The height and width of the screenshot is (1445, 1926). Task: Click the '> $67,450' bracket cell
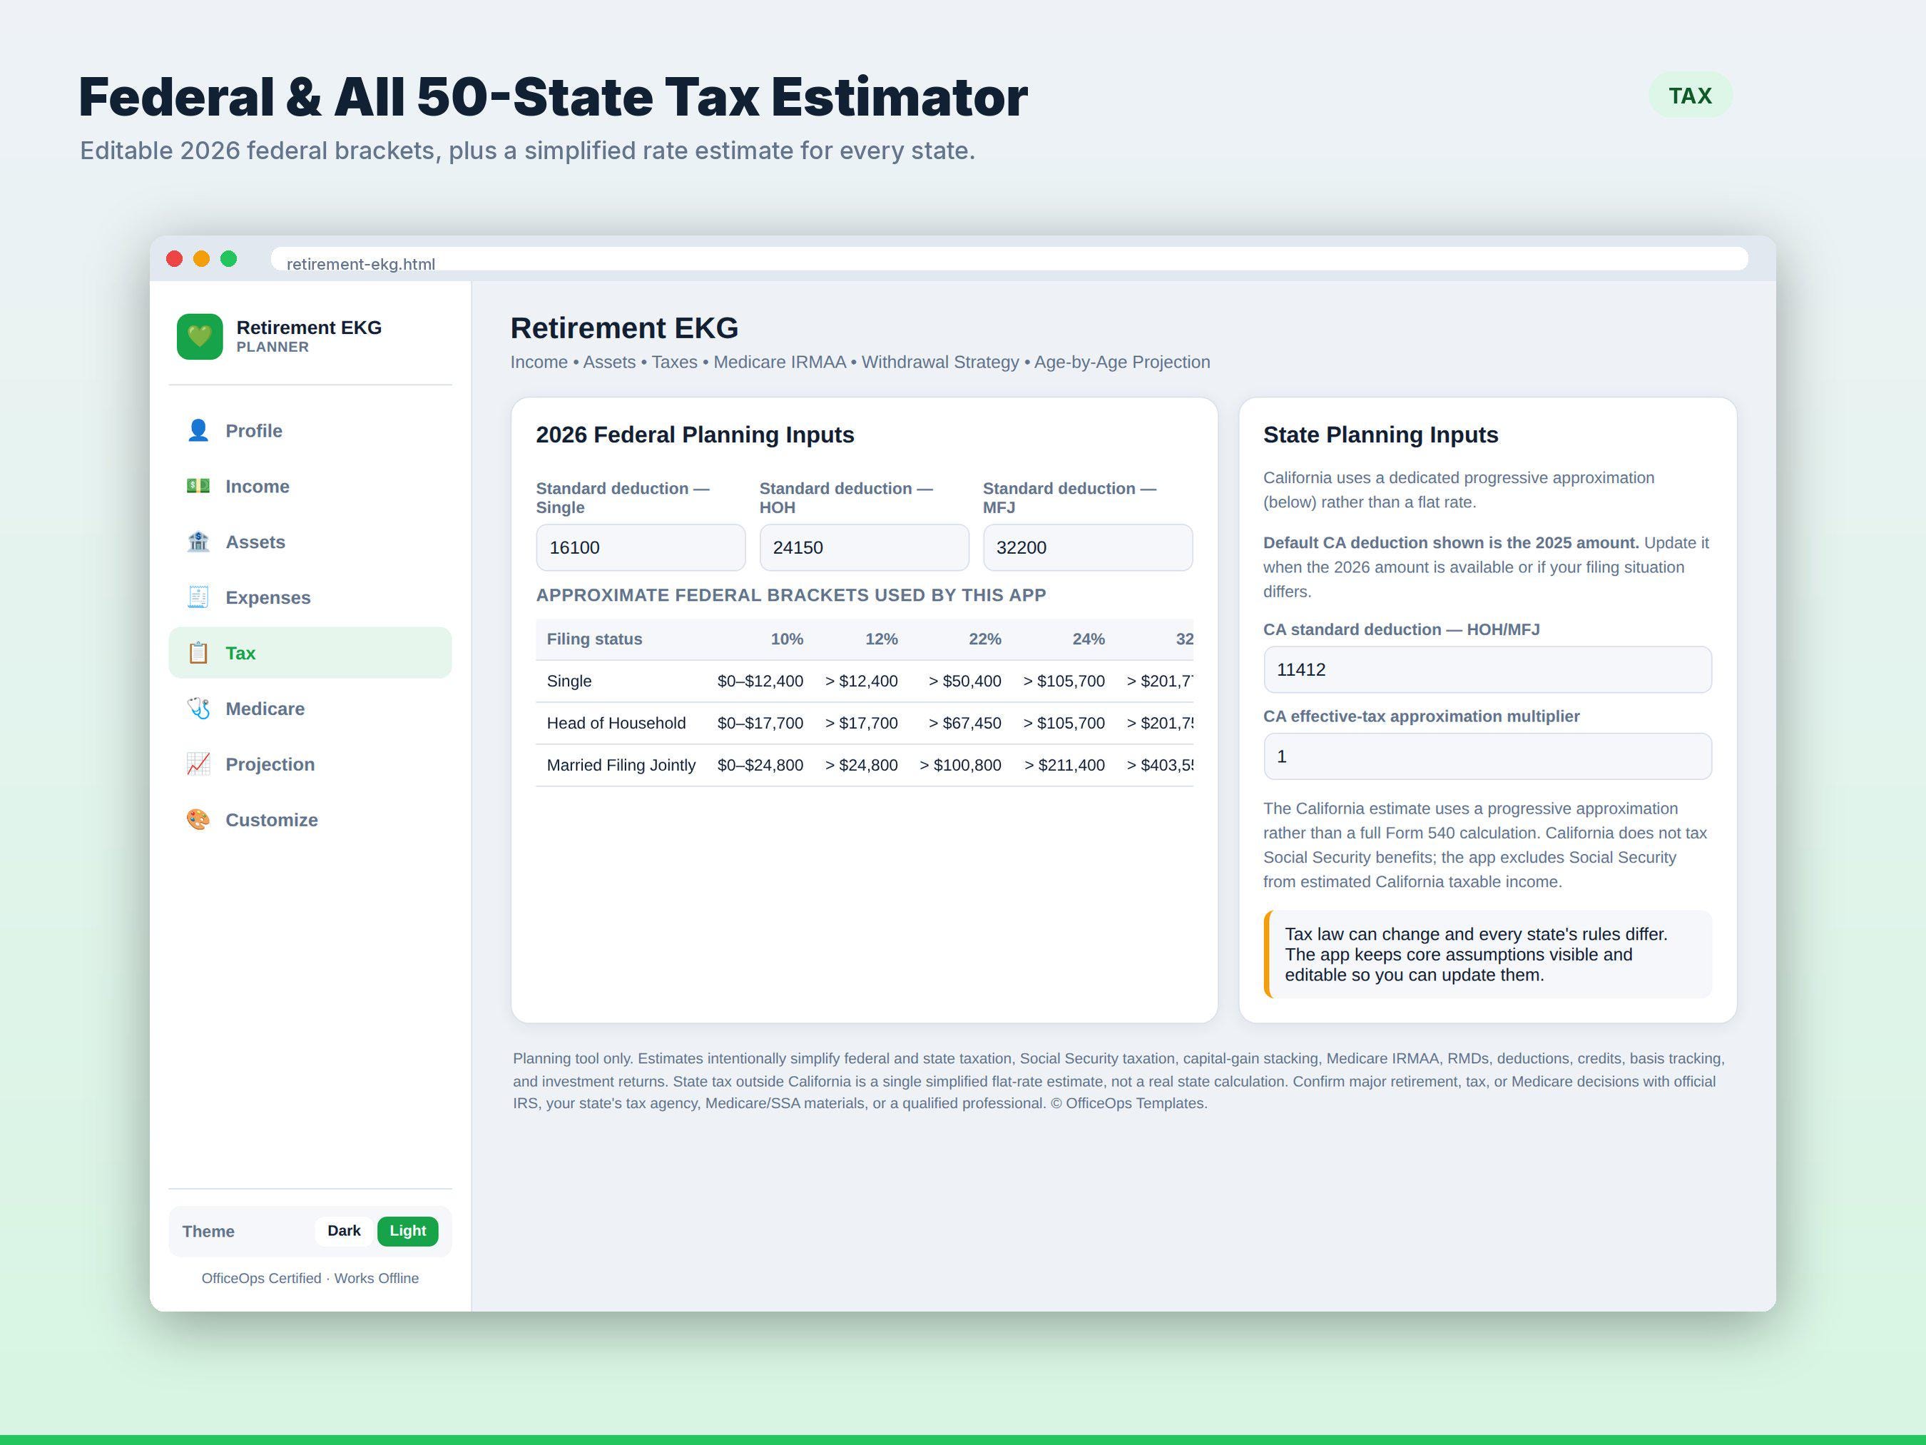[964, 723]
